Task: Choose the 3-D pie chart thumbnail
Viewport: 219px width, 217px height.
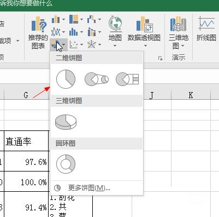Action: (66, 122)
